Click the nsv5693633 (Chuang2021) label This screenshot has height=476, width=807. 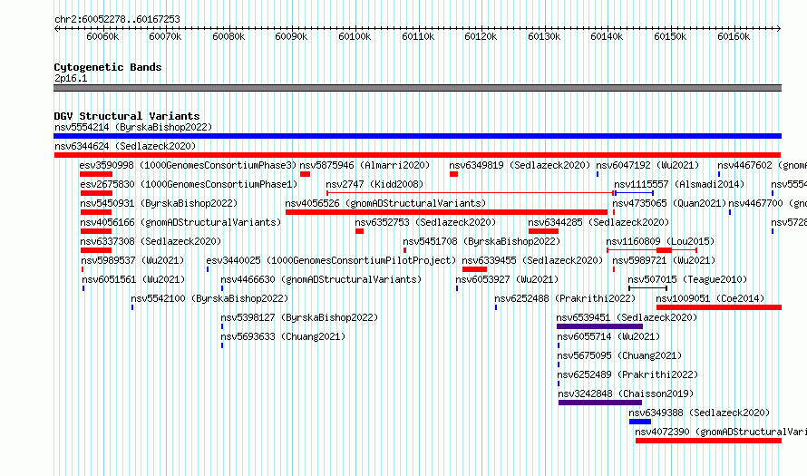(x=283, y=336)
